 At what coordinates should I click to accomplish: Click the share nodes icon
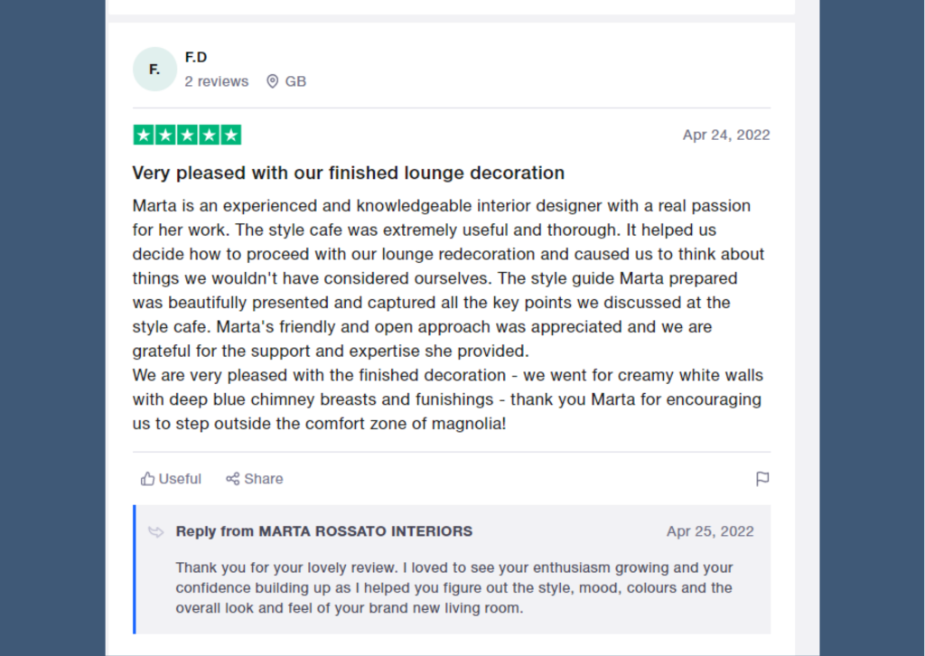click(x=232, y=478)
